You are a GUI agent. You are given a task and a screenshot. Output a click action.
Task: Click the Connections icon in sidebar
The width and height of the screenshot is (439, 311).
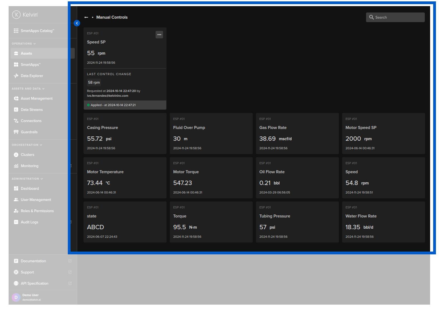[16, 121]
